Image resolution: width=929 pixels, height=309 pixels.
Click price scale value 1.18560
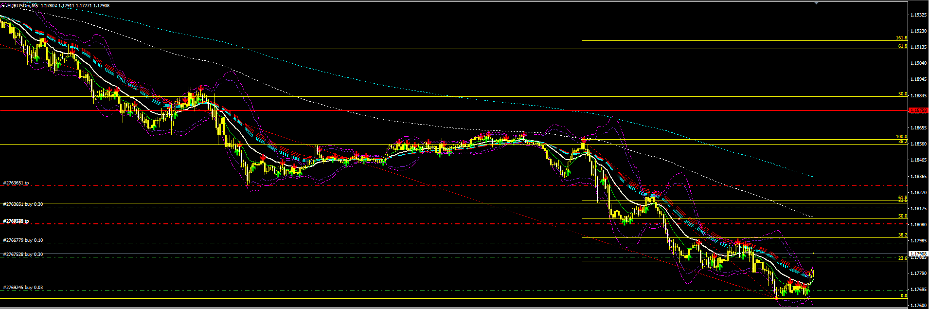click(919, 144)
